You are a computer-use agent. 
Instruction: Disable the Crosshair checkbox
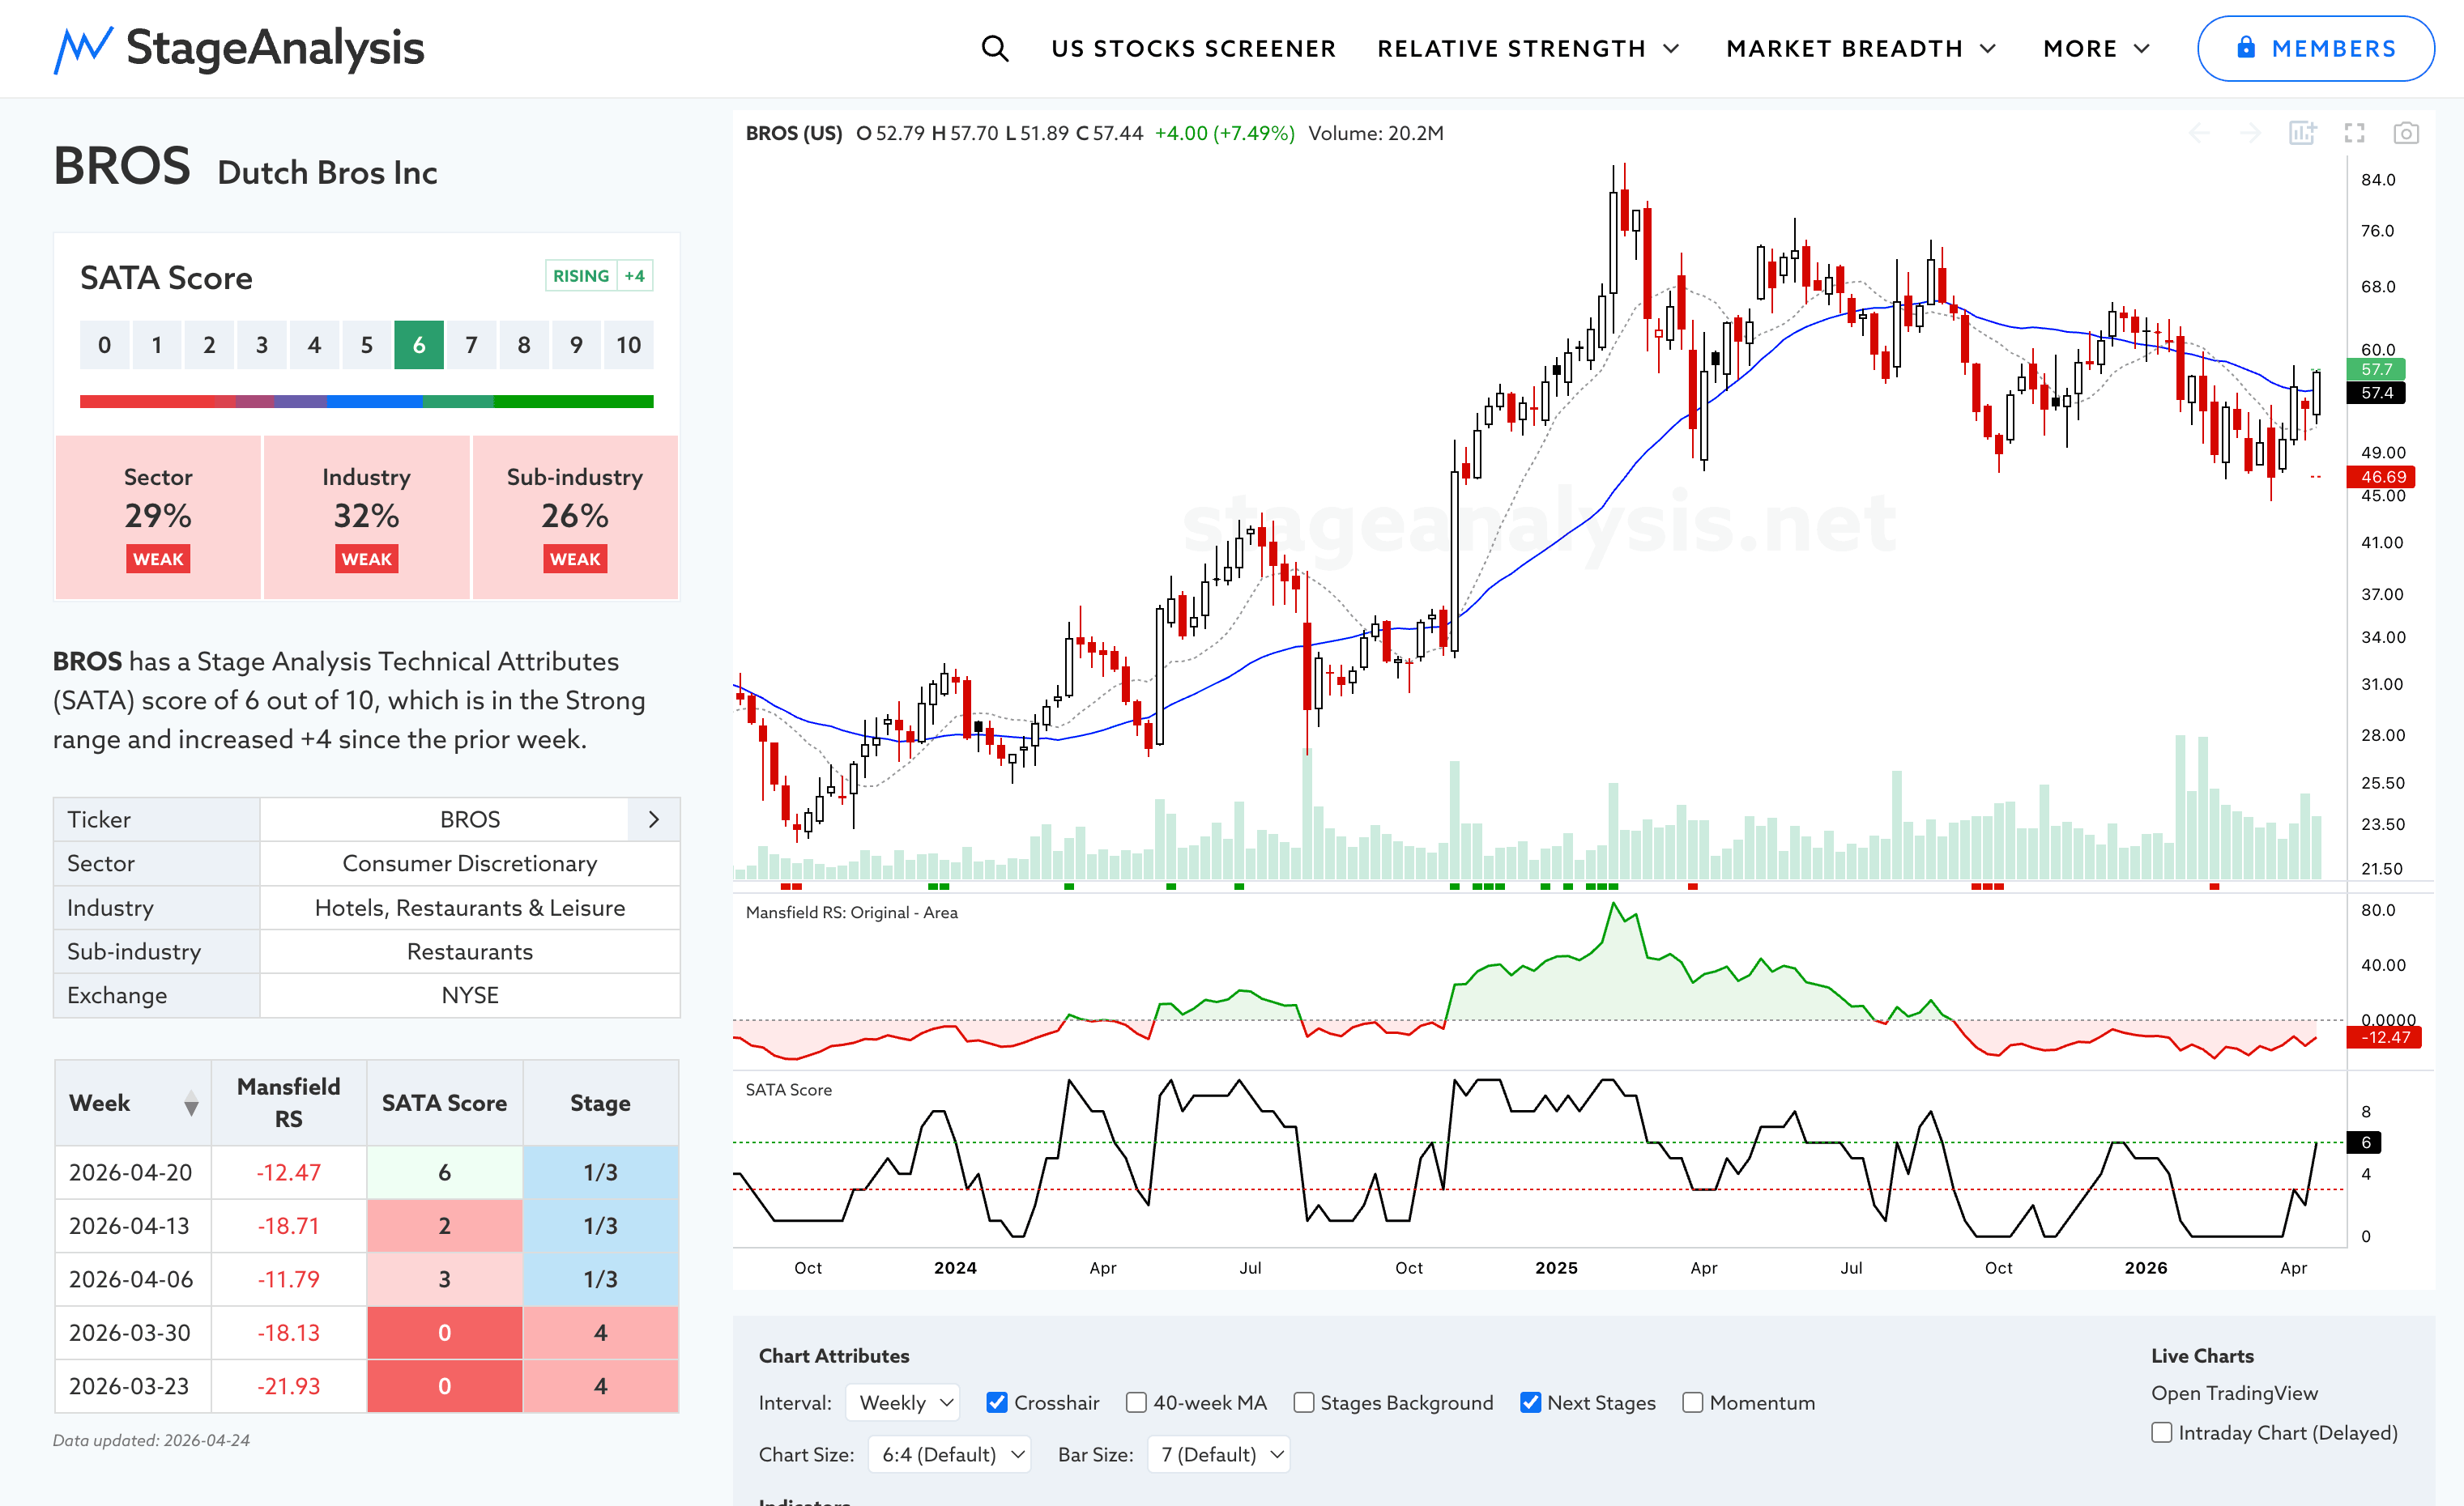pyautogui.click(x=996, y=1402)
